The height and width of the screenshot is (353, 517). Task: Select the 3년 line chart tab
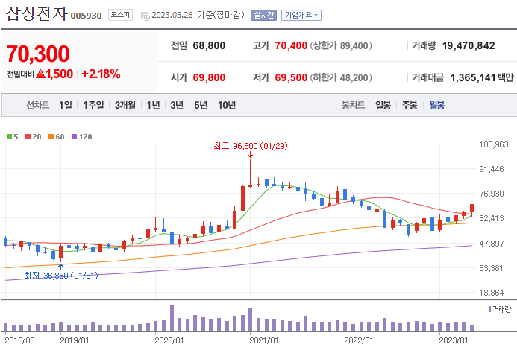point(177,105)
